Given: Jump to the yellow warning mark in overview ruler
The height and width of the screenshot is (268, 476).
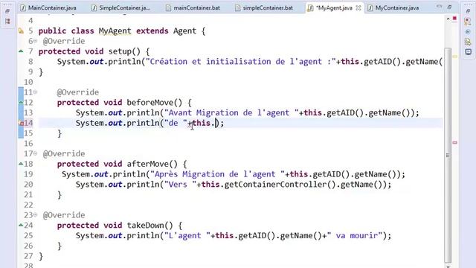Looking at the screenshot, I should (454, 57).
